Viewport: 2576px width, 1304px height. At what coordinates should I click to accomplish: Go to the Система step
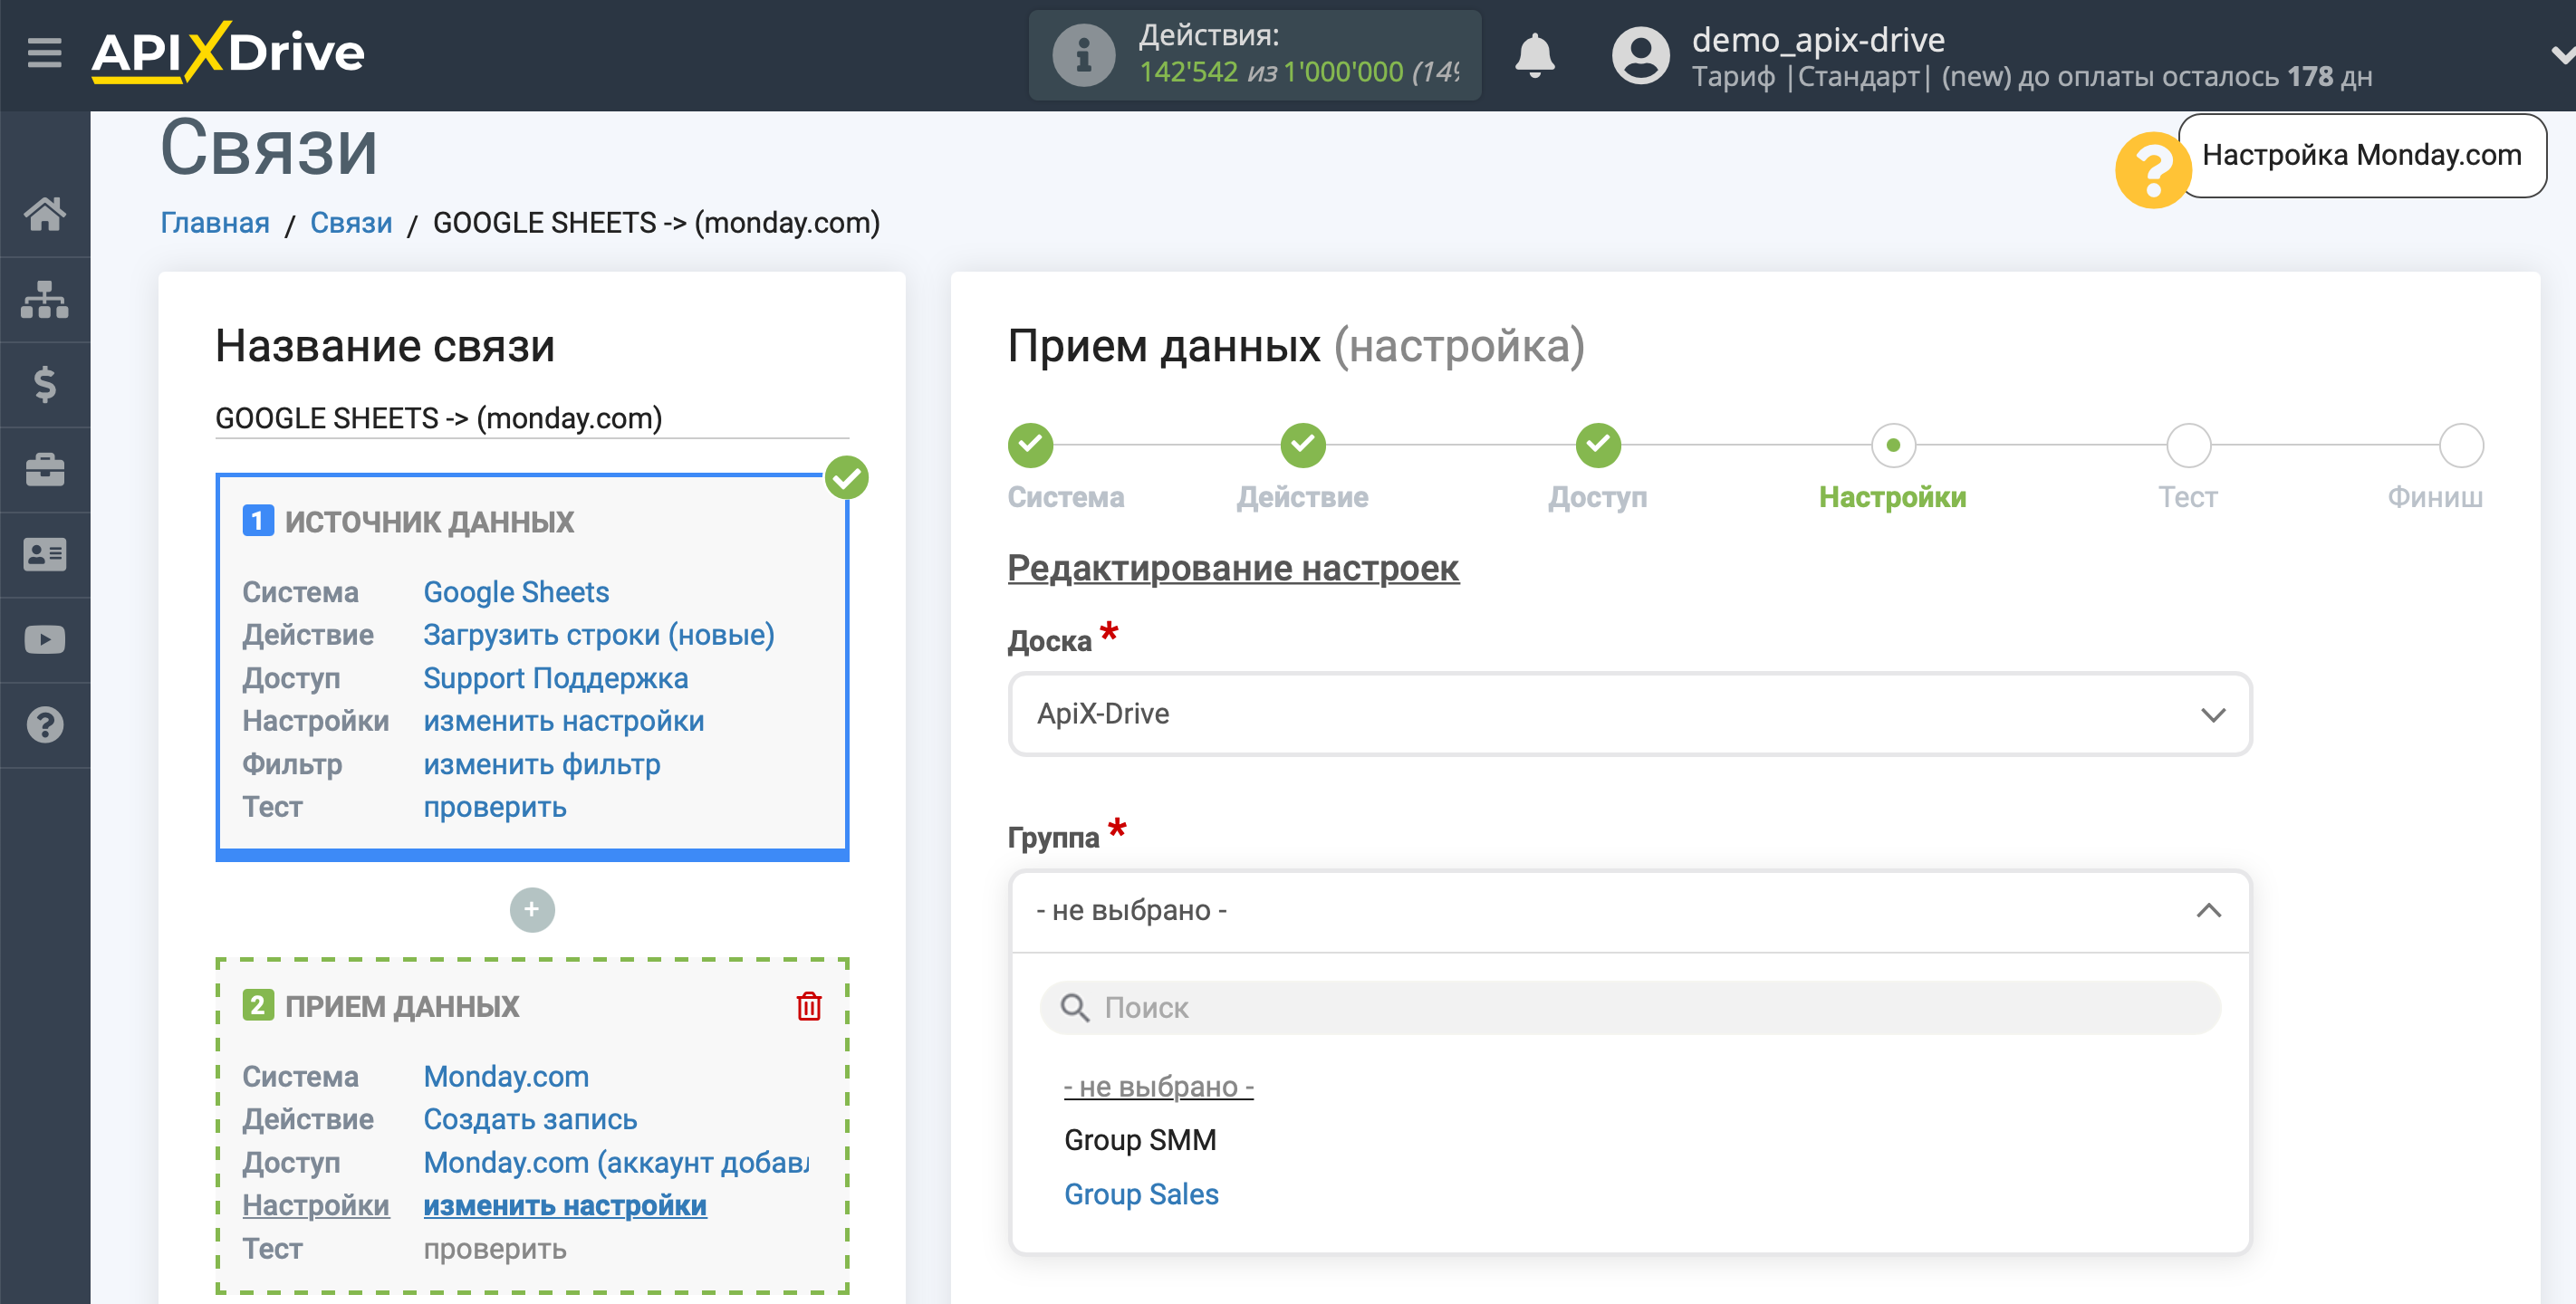coord(1066,497)
